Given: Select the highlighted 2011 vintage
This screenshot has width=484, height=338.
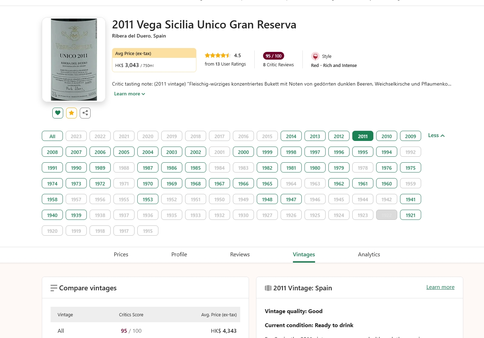Looking at the screenshot, I should pyautogui.click(x=363, y=136).
